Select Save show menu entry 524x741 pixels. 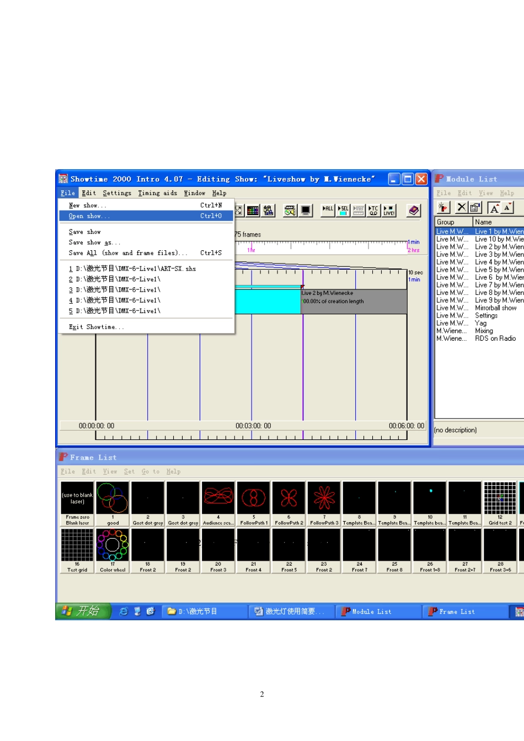(x=146, y=232)
